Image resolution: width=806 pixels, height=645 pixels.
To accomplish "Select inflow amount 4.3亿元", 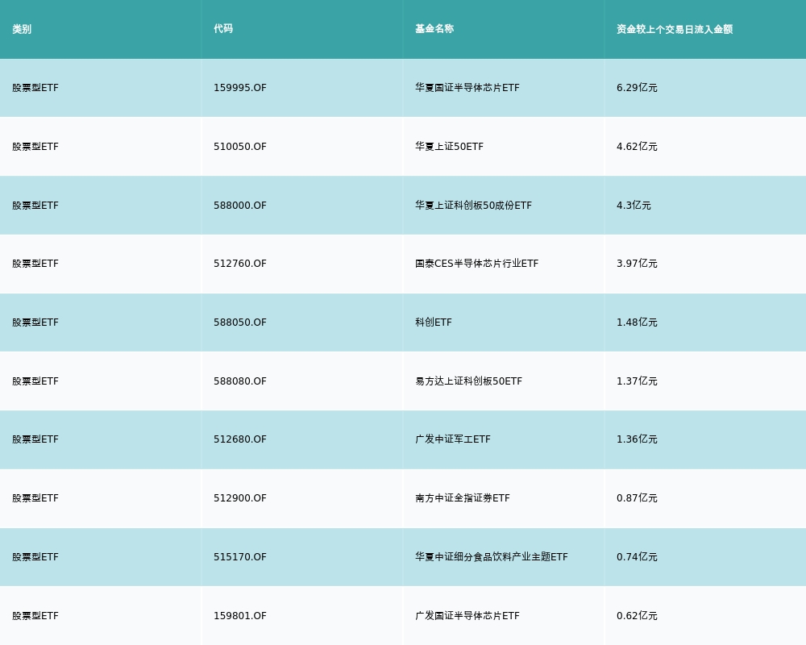I will (x=634, y=206).
